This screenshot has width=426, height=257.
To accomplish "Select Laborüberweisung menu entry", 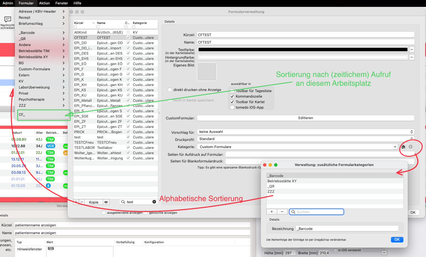I will point(41,87).
